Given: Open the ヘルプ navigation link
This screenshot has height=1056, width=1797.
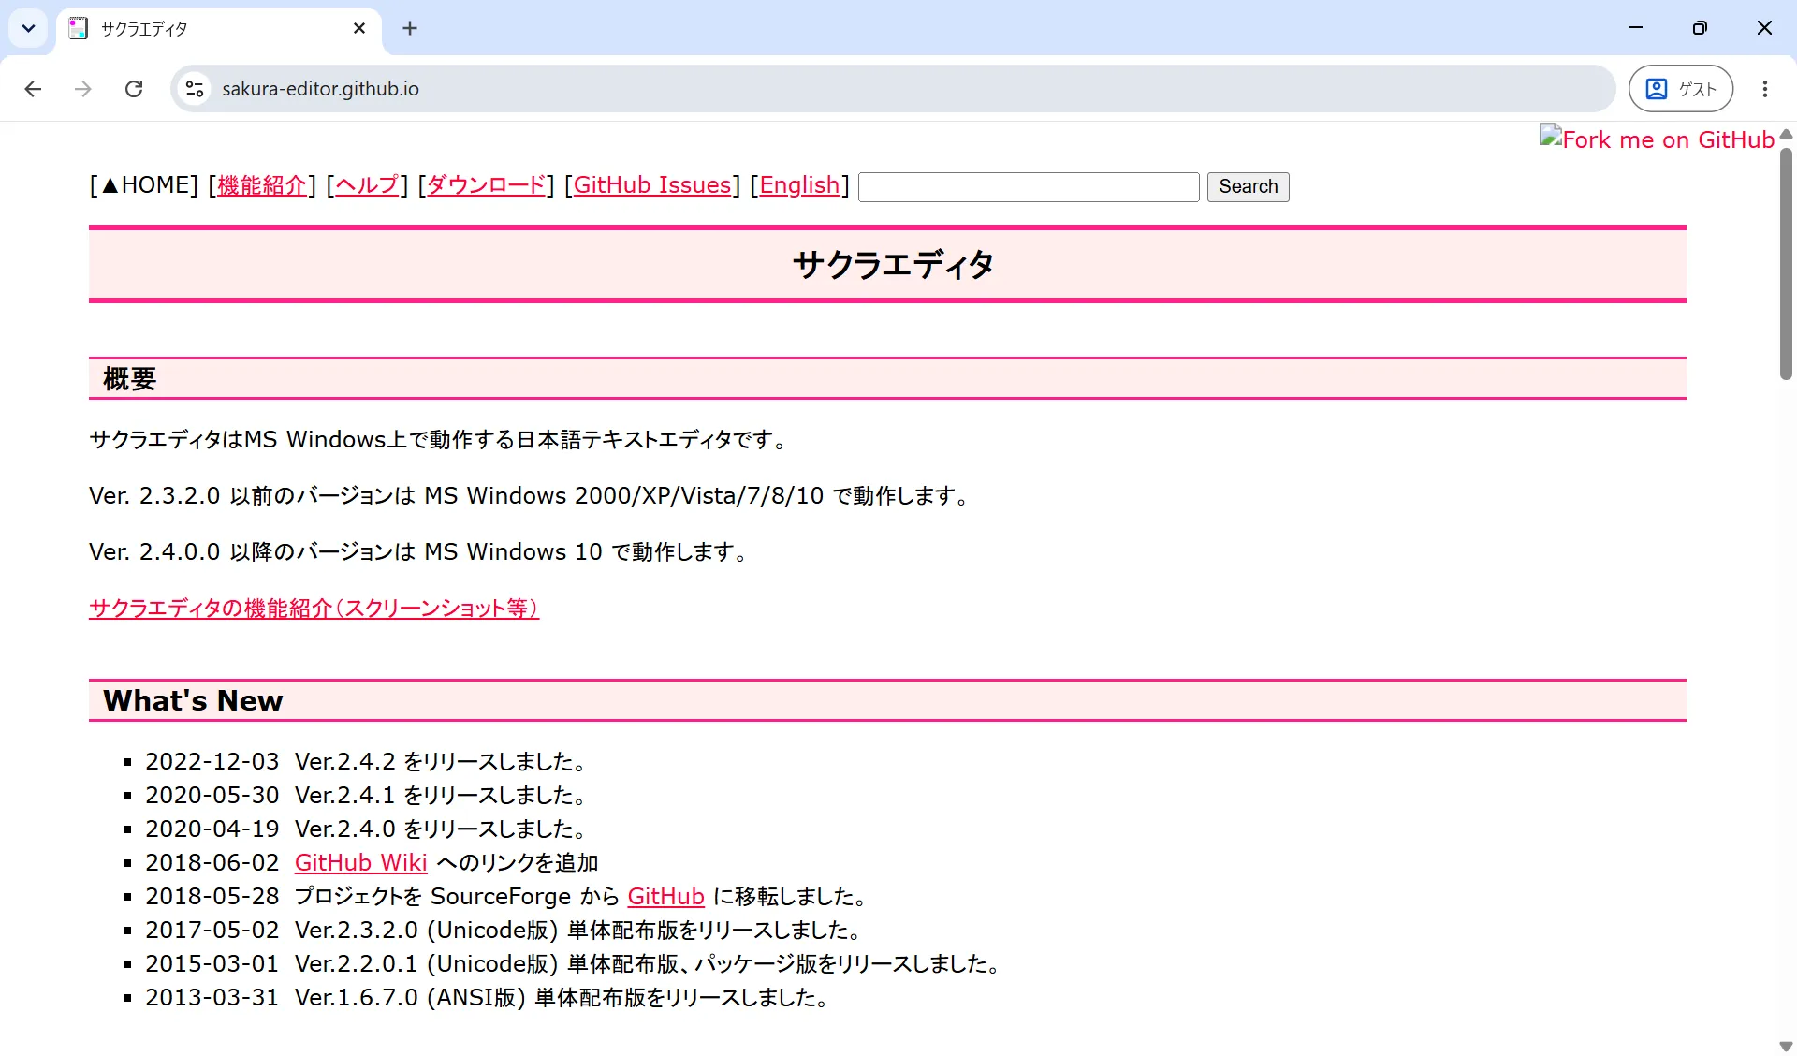Looking at the screenshot, I should pyautogui.click(x=367, y=185).
